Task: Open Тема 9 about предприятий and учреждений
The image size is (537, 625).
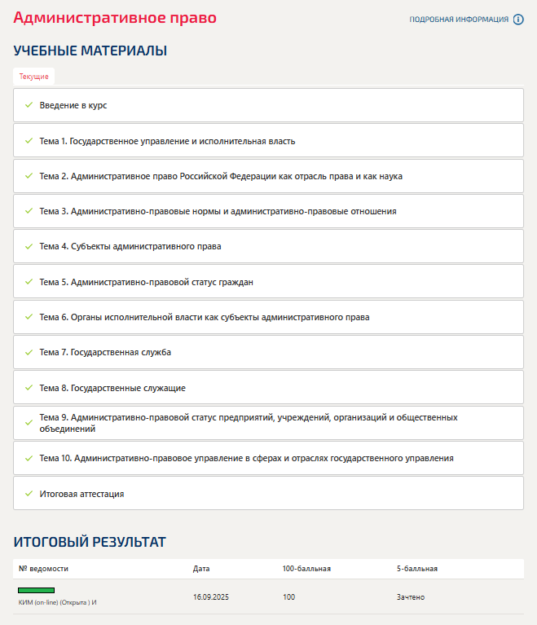Action: coord(249,422)
